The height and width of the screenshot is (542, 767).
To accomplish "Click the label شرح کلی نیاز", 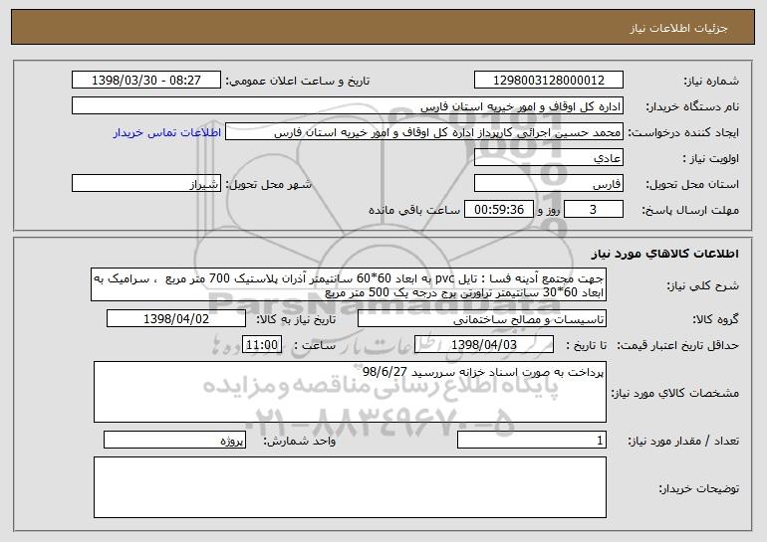I will (703, 285).
